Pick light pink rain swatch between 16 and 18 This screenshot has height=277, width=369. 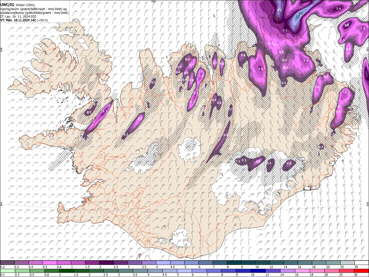click(x=302, y=271)
